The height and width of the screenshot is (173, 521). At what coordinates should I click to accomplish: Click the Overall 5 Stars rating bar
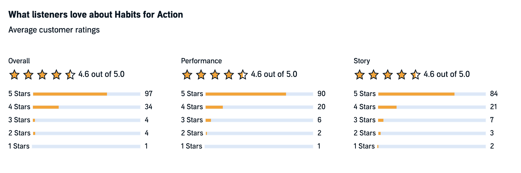coord(86,94)
